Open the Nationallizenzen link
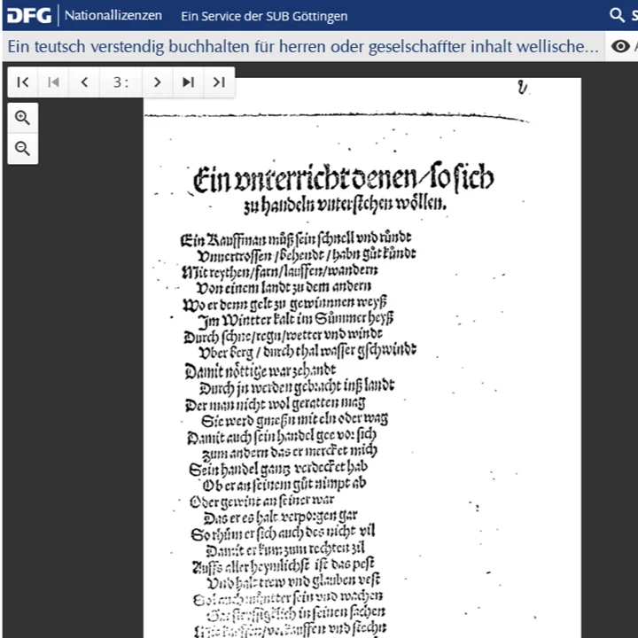This screenshot has width=638, height=638. click(x=113, y=16)
